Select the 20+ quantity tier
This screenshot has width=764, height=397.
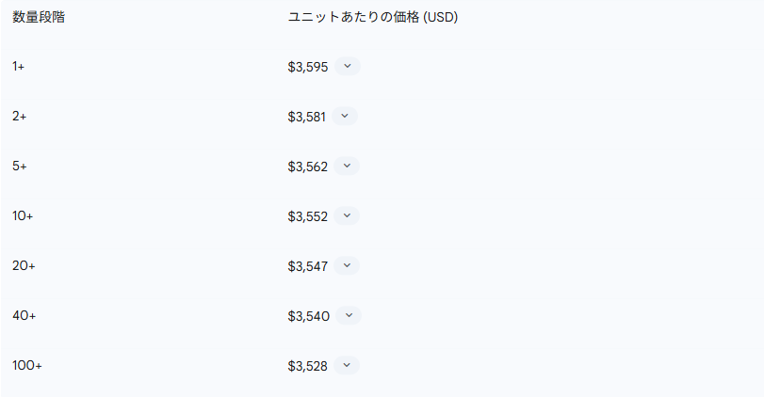(x=24, y=265)
